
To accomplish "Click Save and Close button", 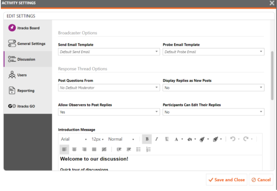I will [x=227, y=180].
